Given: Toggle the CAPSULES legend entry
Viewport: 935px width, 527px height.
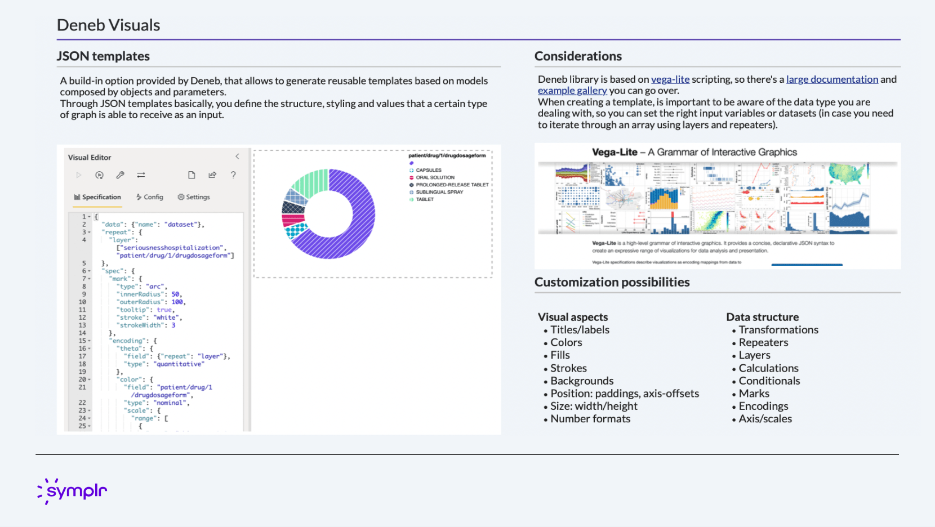Looking at the screenshot, I should pyautogui.click(x=428, y=170).
